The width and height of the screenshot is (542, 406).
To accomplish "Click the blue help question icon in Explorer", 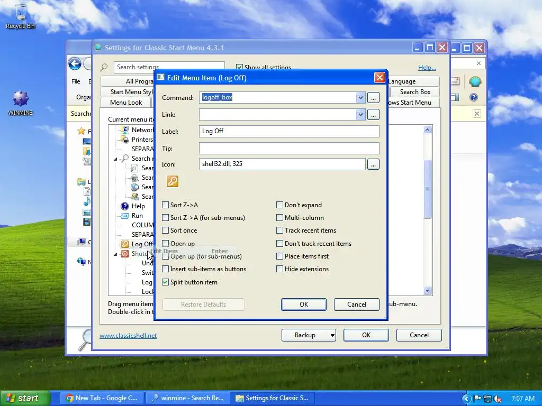I will point(474,98).
